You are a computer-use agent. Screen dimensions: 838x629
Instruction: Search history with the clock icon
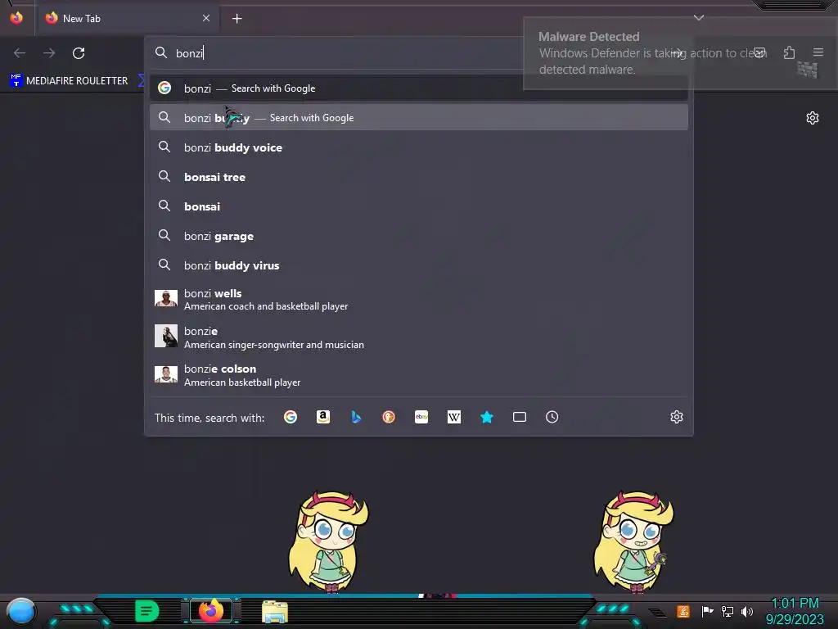pos(552,417)
